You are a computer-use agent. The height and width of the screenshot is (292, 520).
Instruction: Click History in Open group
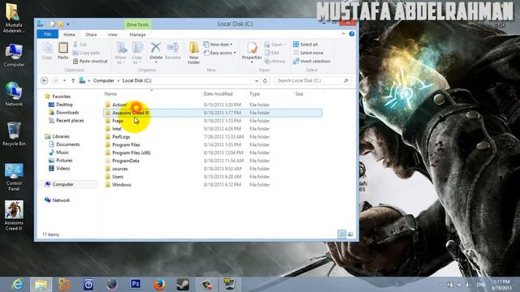(275, 62)
